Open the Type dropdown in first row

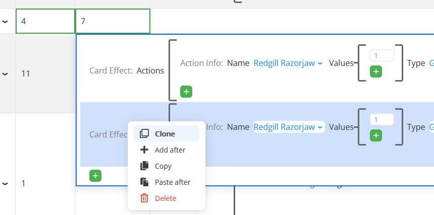[x=430, y=63]
